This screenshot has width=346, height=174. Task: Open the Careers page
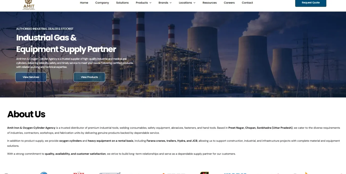coord(229,3)
